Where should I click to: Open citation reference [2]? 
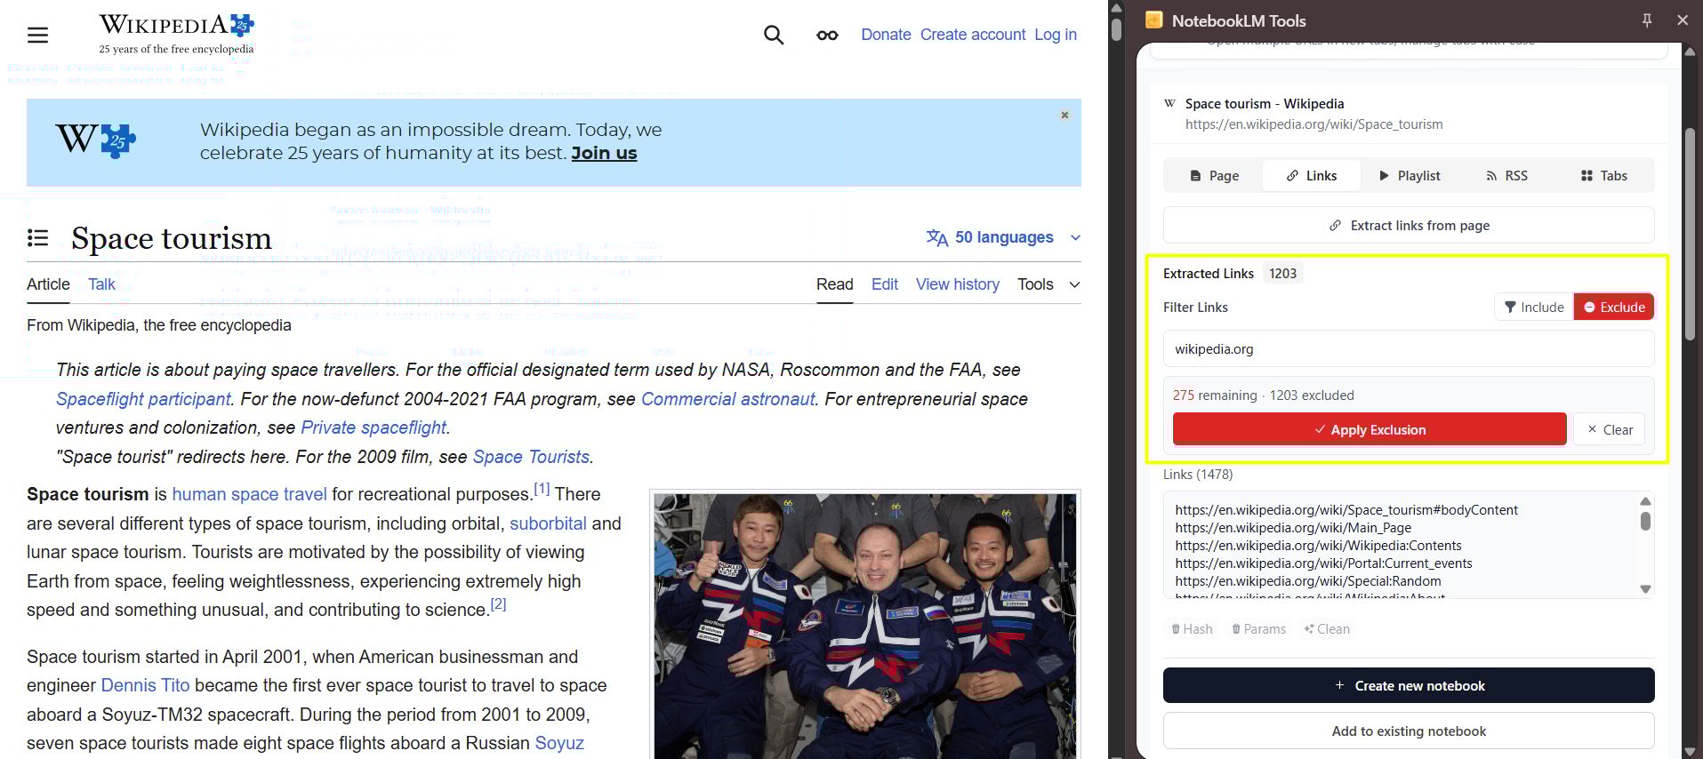pyautogui.click(x=498, y=604)
